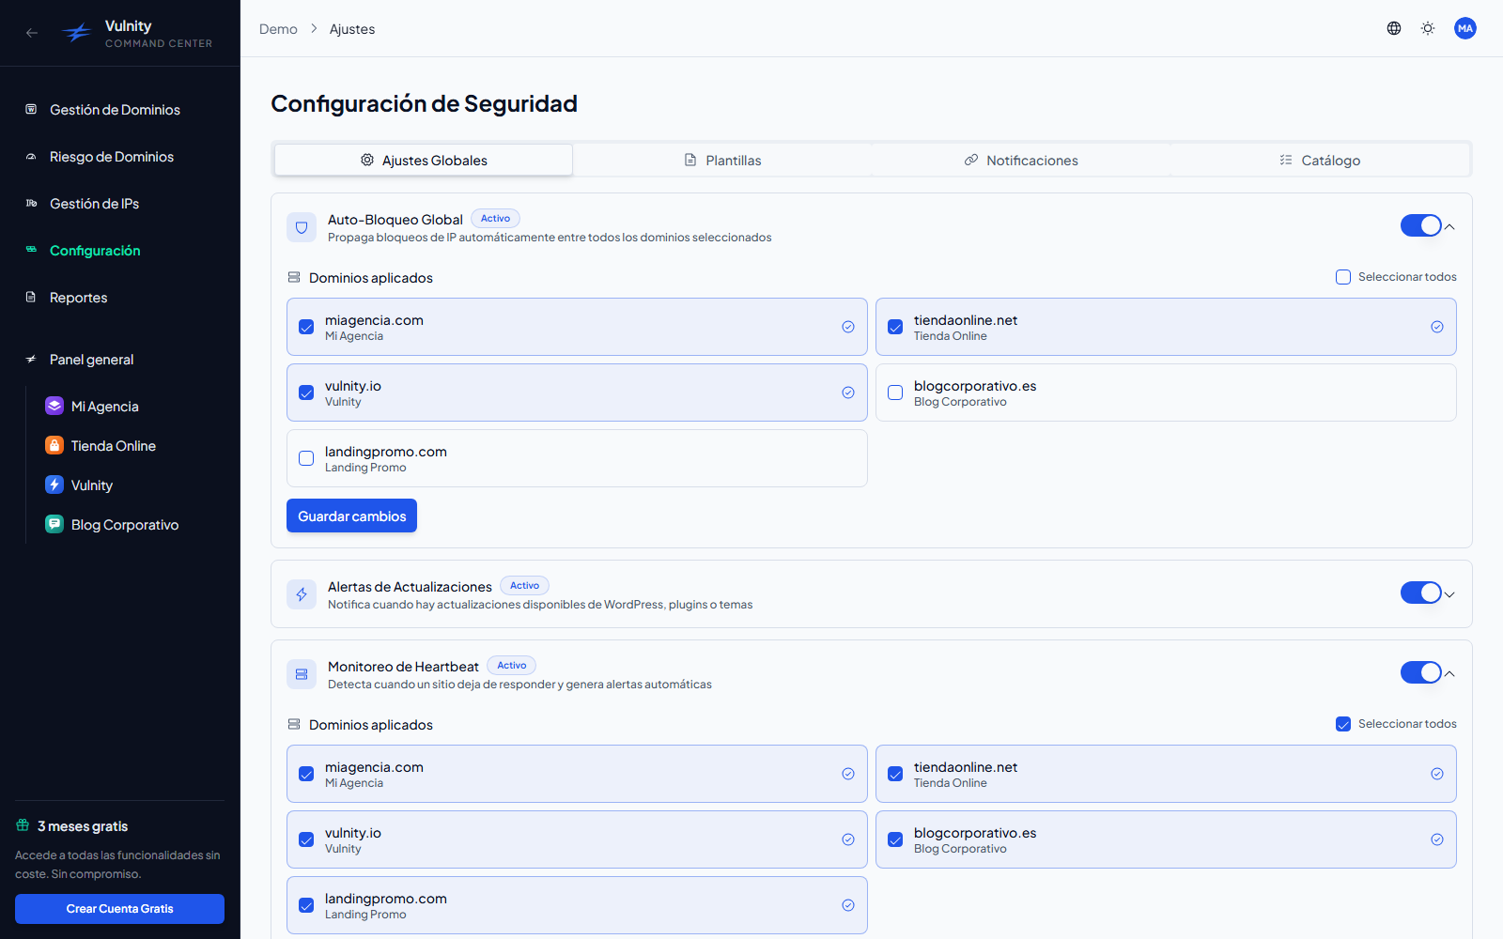Click the Auto-Bloqueo Global shield icon
1503x939 pixels.
(x=302, y=227)
